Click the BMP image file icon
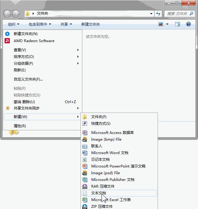This screenshot has width=198, height=209. [85, 139]
